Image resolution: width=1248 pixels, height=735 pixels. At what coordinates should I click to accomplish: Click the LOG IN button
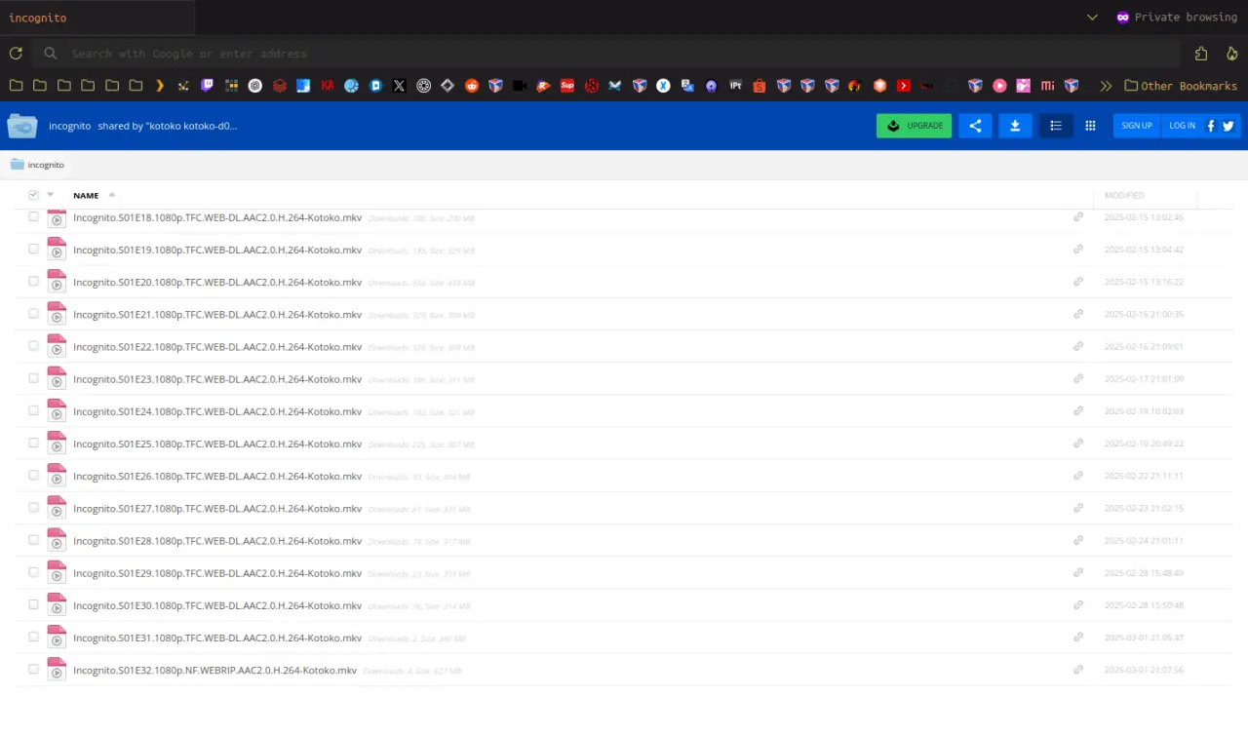tap(1182, 126)
